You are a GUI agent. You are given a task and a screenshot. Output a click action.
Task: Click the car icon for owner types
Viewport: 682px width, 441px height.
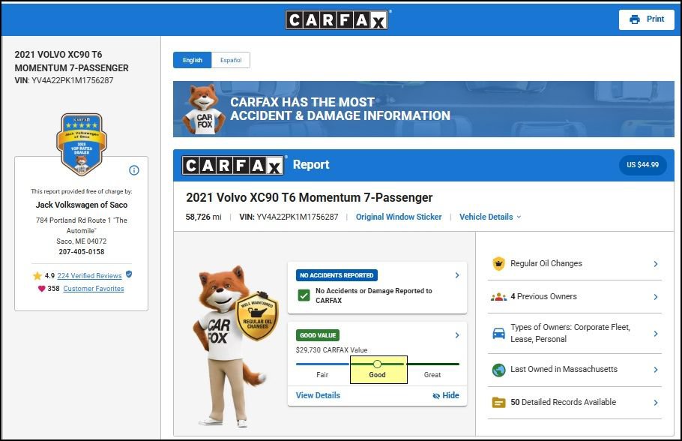click(498, 334)
